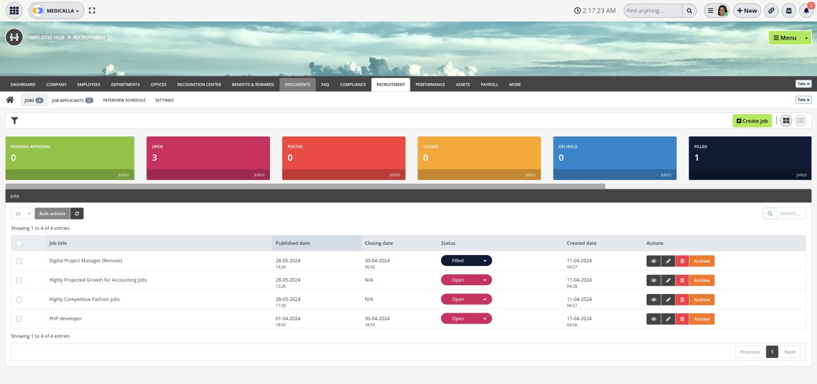Select the checkbox for PHP developer row

click(19, 318)
